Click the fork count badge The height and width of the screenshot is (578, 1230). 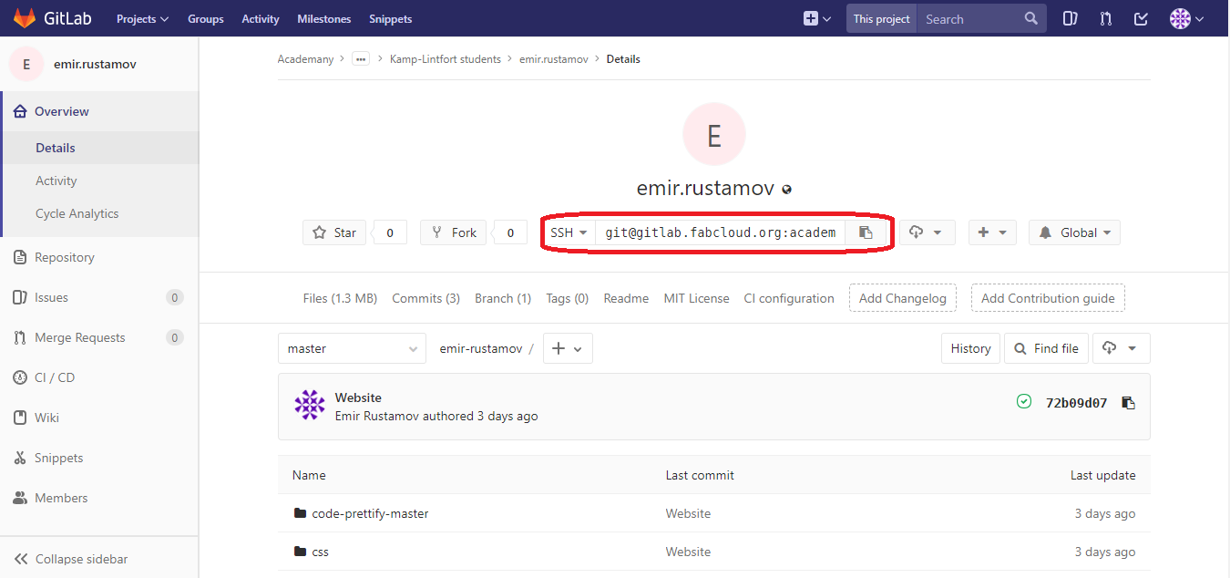(510, 232)
